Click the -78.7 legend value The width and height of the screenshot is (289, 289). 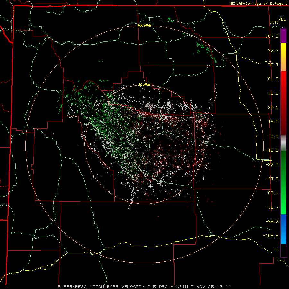pyautogui.click(x=272, y=207)
